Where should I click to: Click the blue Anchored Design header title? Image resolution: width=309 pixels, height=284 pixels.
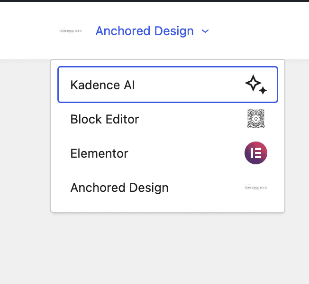(x=145, y=31)
